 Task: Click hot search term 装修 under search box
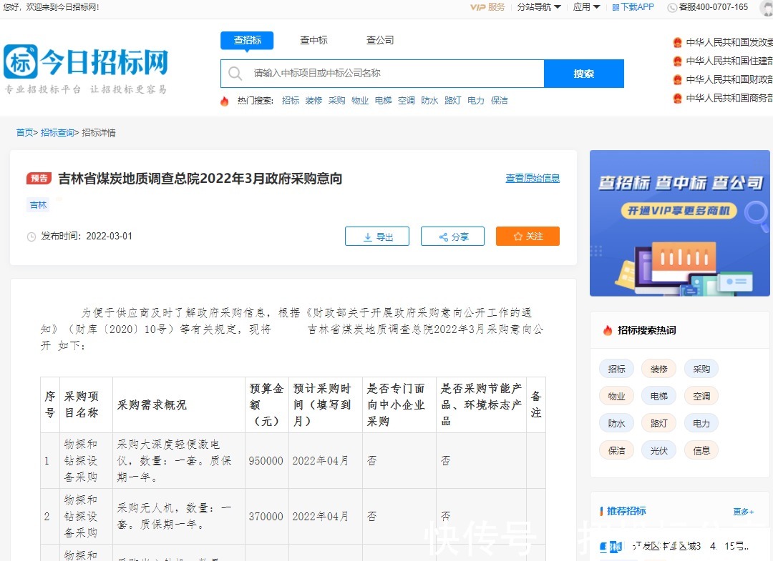313,100
